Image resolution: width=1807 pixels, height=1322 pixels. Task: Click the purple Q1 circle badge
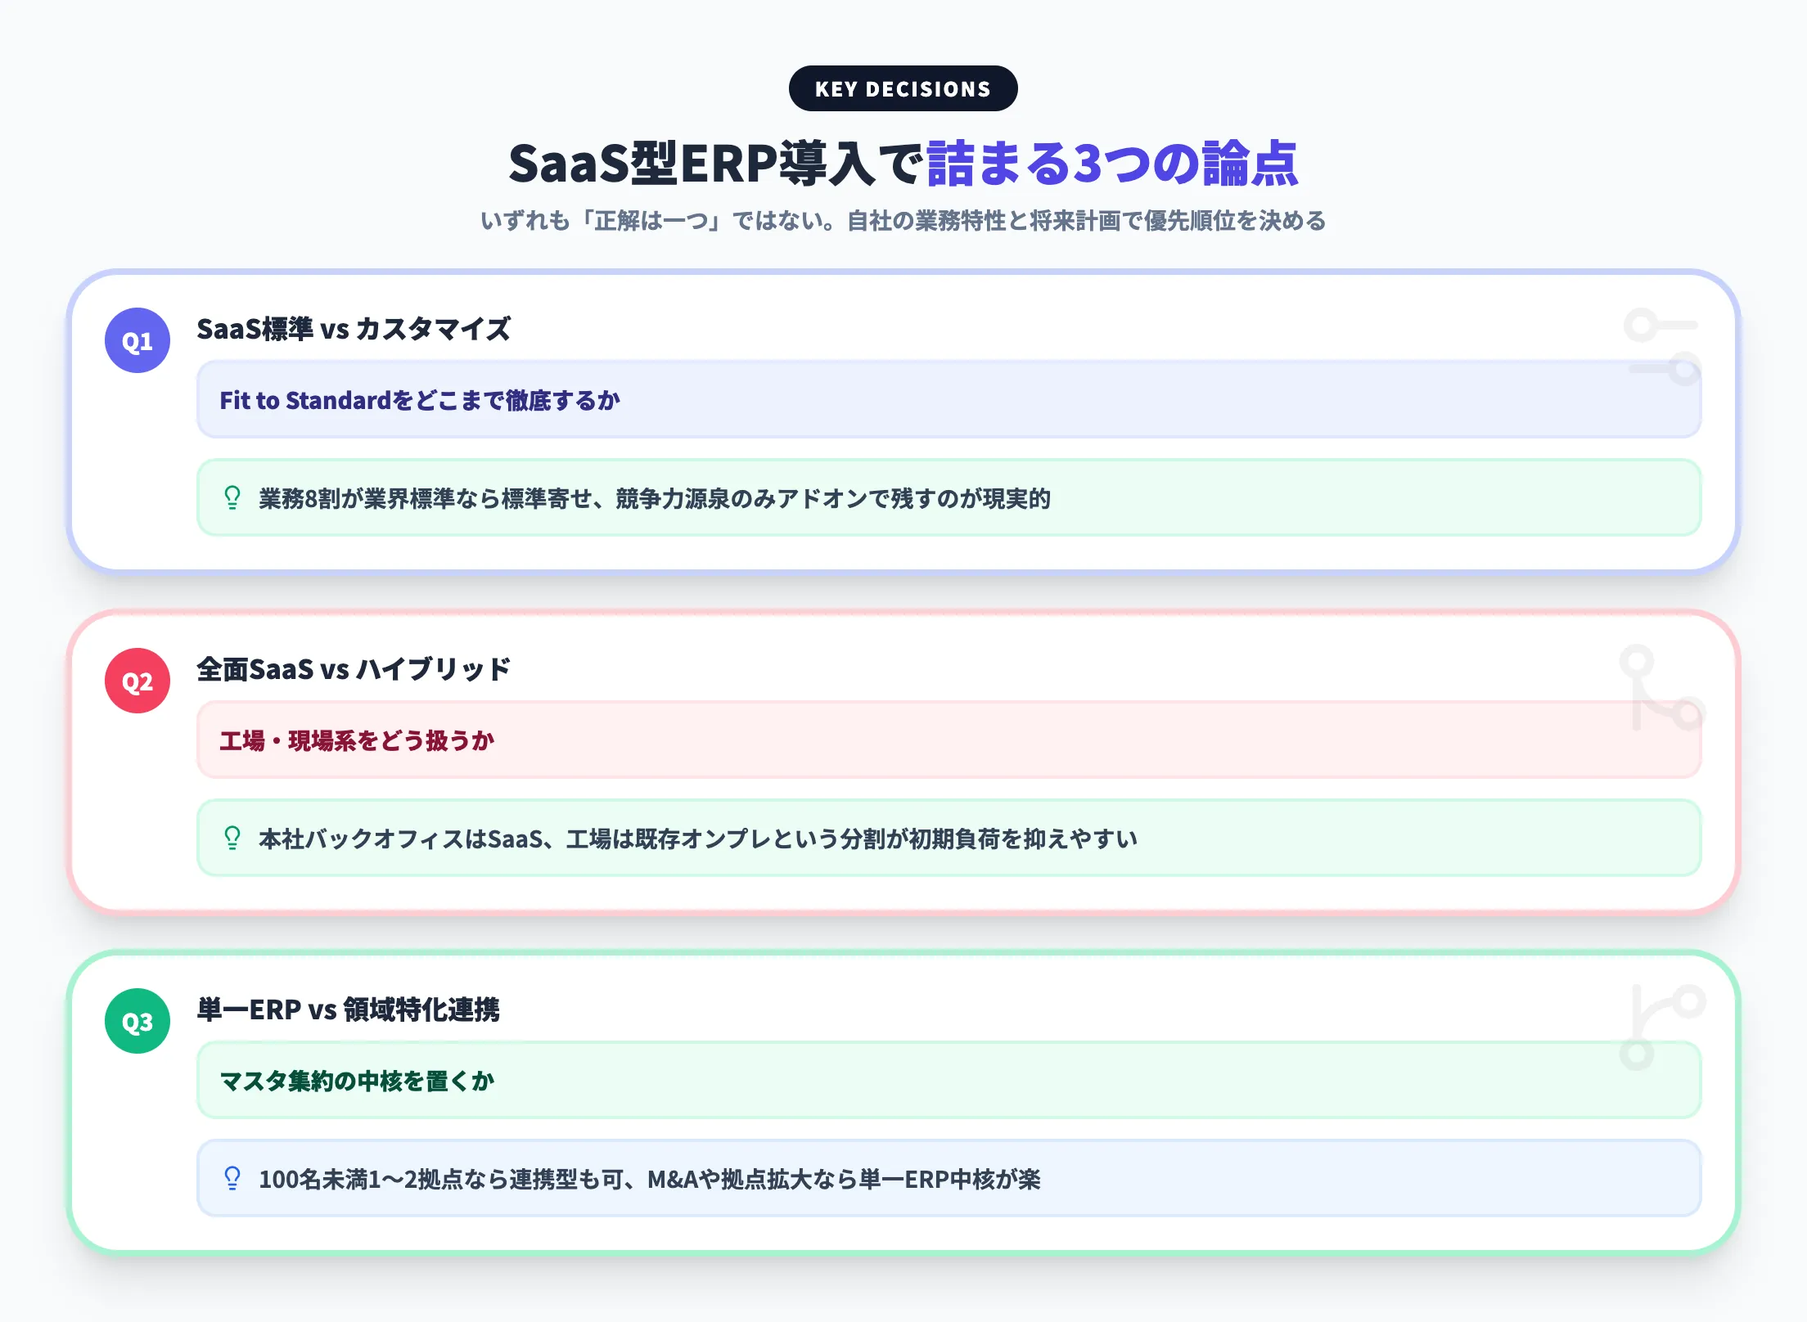[137, 340]
